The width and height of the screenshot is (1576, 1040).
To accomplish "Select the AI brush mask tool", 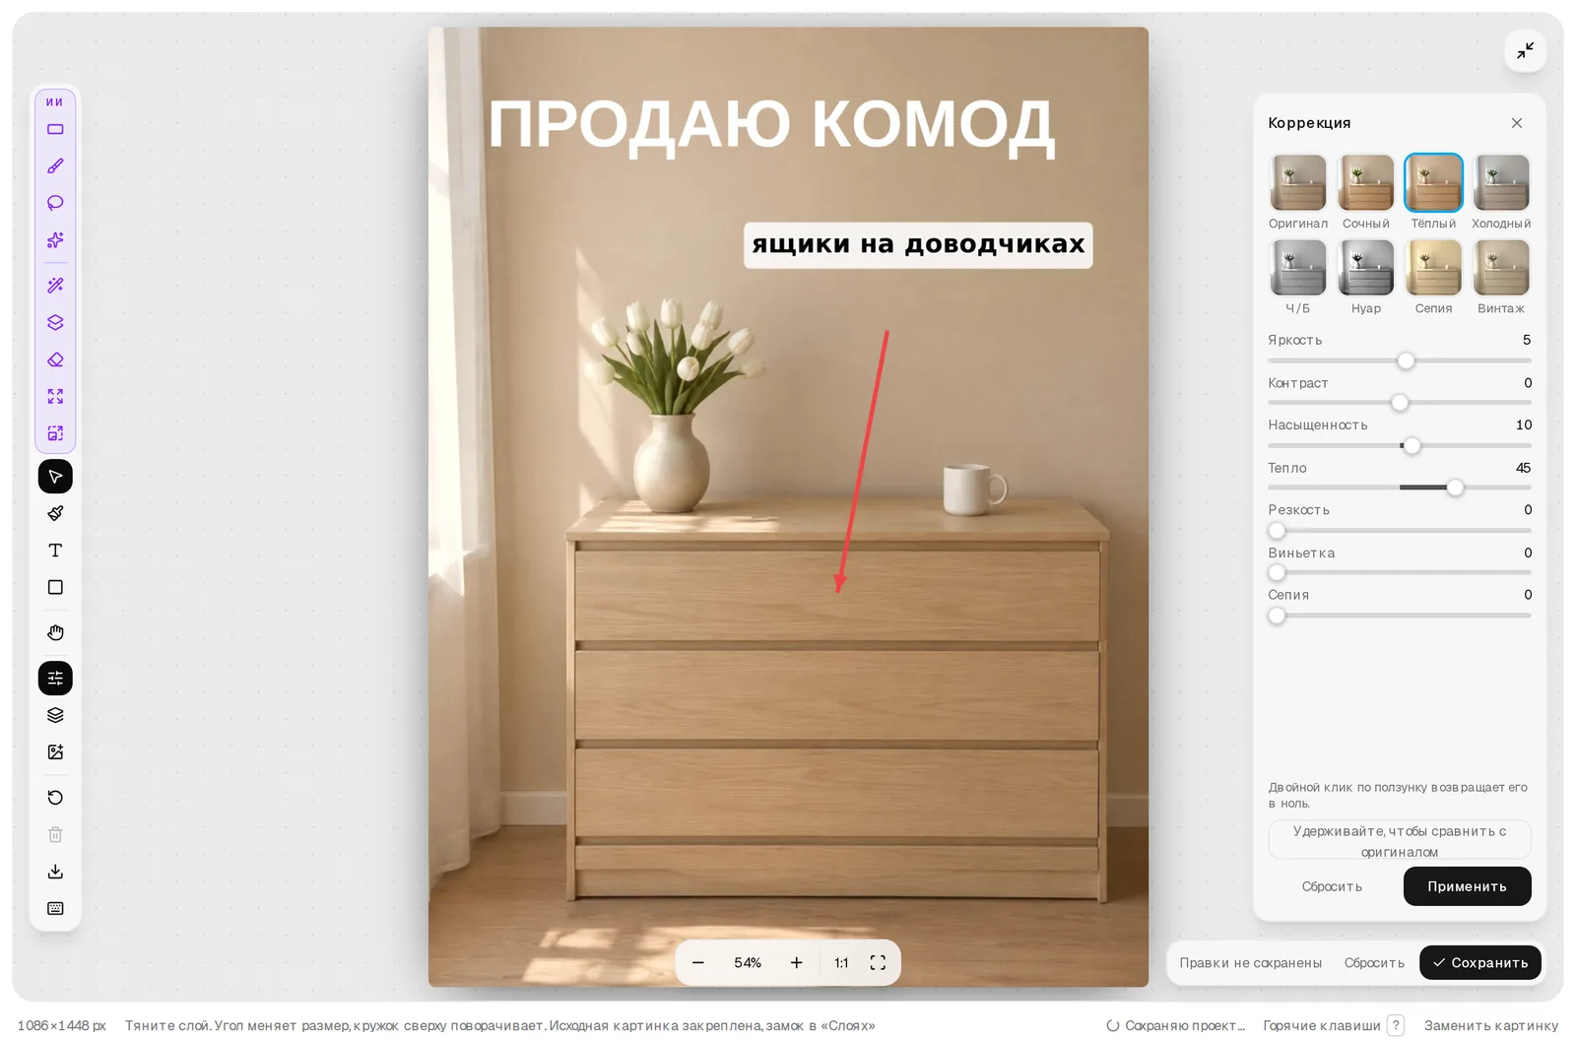I will (x=55, y=166).
